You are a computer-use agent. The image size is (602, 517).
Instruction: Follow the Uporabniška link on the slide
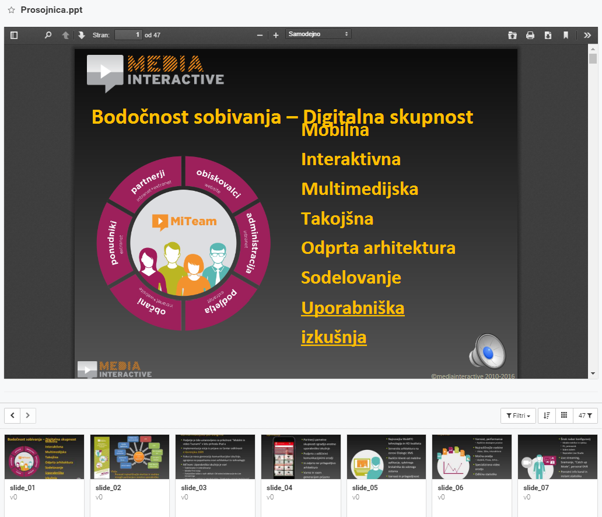pos(352,308)
